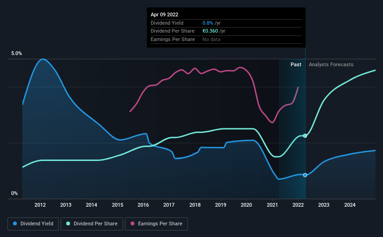Click the €0.360 Dividend Per Share tooltip value
This screenshot has width=383, height=237.
click(210, 31)
